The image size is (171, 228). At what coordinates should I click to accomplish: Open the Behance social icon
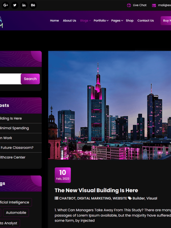click(x=33, y=5)
